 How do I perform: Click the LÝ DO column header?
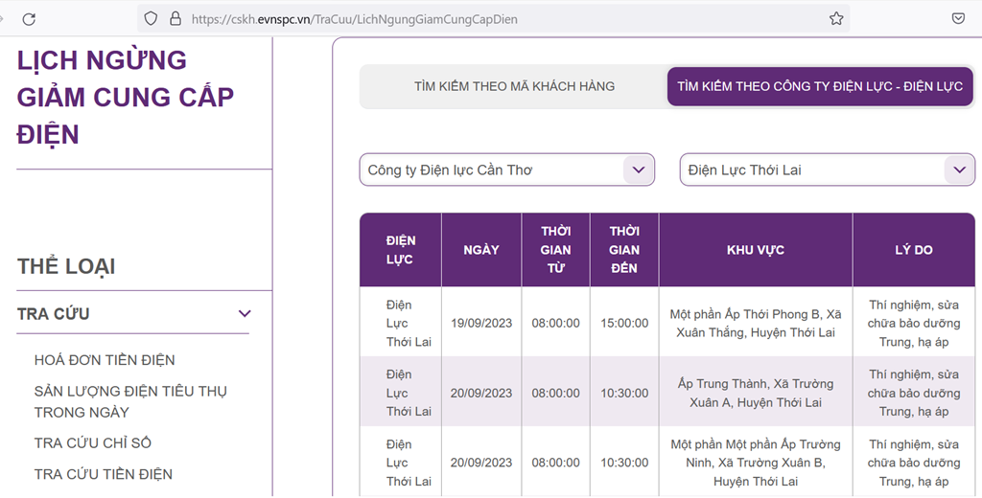pyautogui.click(x=914, y=250)
